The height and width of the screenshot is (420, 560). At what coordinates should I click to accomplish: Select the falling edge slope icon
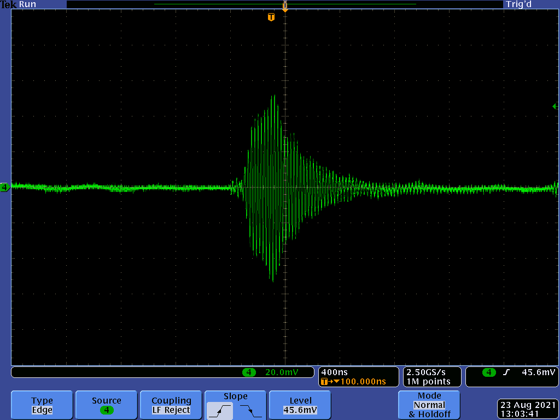tap(250, 410)
